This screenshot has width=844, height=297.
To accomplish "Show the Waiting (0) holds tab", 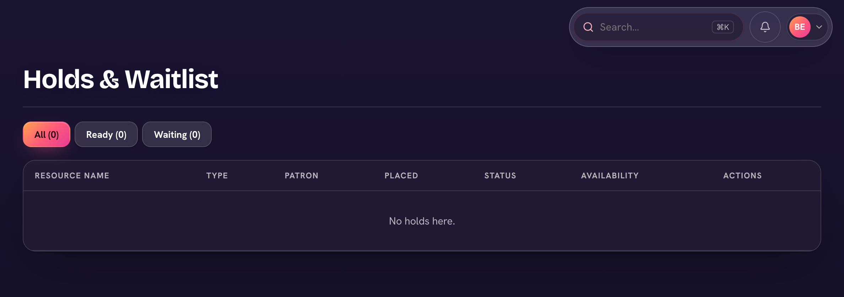I will point(177,134).
